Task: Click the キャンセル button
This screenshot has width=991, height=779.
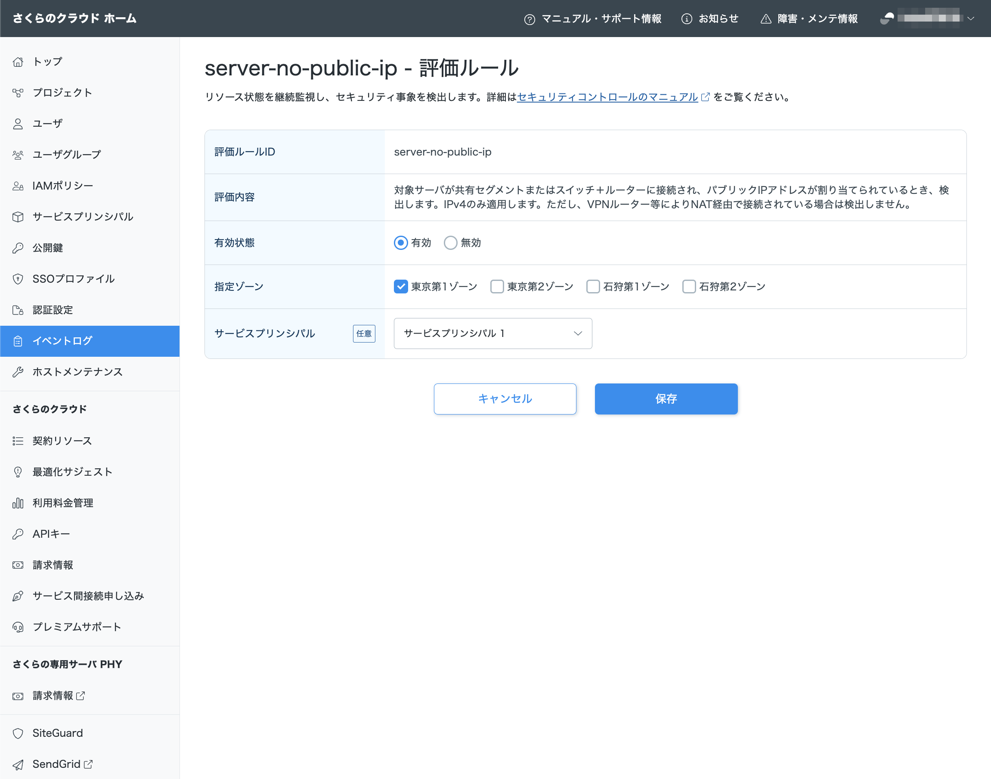Action: 505,399
